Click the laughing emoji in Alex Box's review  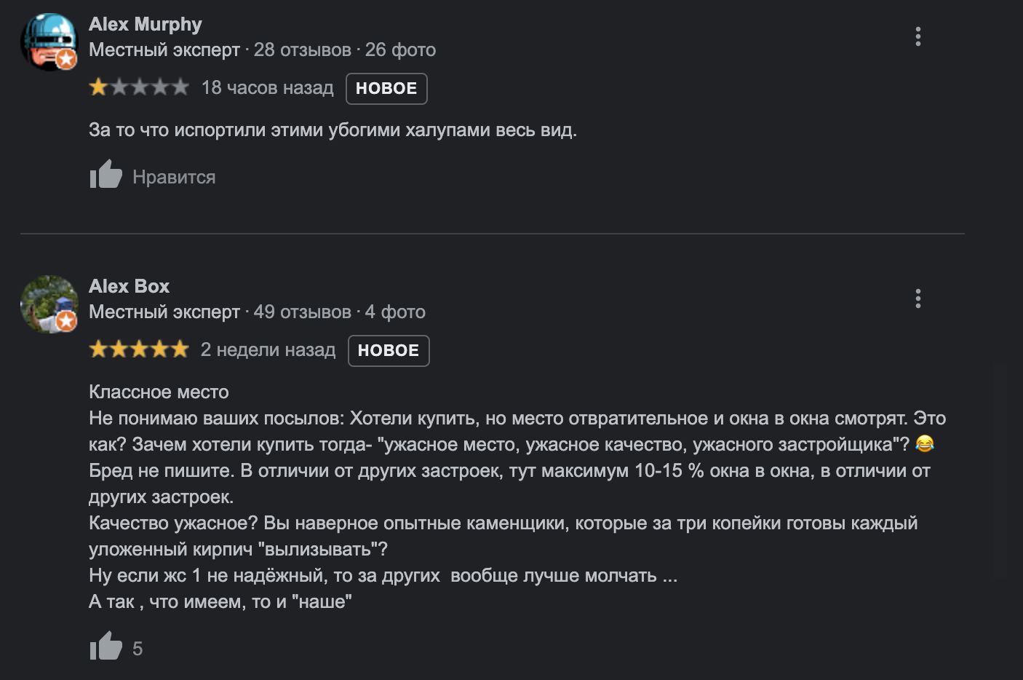coord(924,443)
